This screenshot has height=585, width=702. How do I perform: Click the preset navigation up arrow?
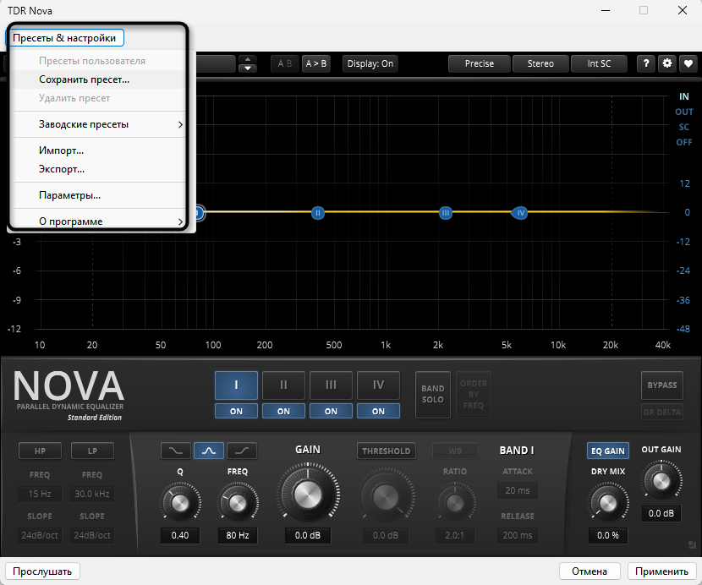tap(248, 59)
